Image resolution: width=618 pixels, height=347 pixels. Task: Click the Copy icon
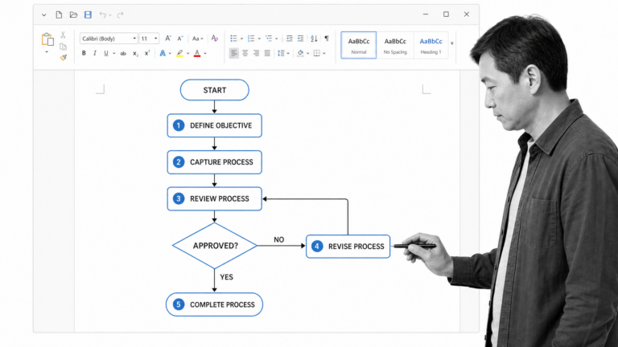click(x=63, y=47)
